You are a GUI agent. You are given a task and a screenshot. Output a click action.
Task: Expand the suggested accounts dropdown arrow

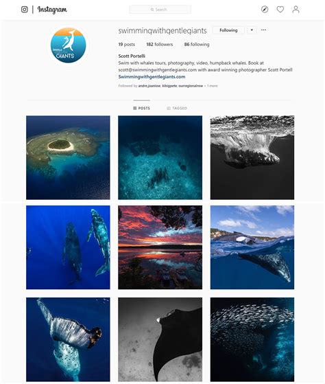252,30
